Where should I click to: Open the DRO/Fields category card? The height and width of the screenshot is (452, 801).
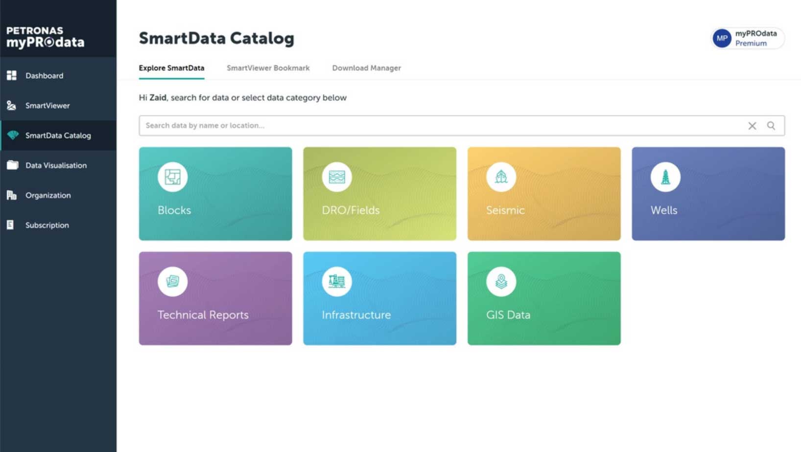coord(379,194)
